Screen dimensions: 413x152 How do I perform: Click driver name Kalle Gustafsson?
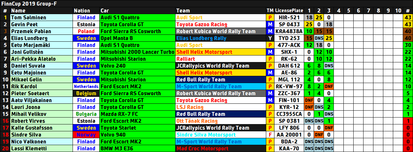pyautogui.click(x=31, y=128)
